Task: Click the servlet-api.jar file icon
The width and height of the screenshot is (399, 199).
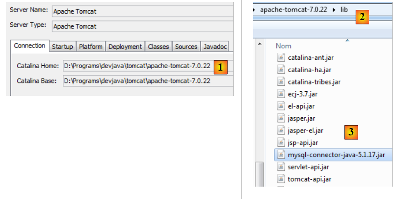Action: coord(281,167)
